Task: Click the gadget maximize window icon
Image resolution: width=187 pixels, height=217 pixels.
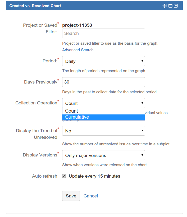Action: [x=170, y=6]
